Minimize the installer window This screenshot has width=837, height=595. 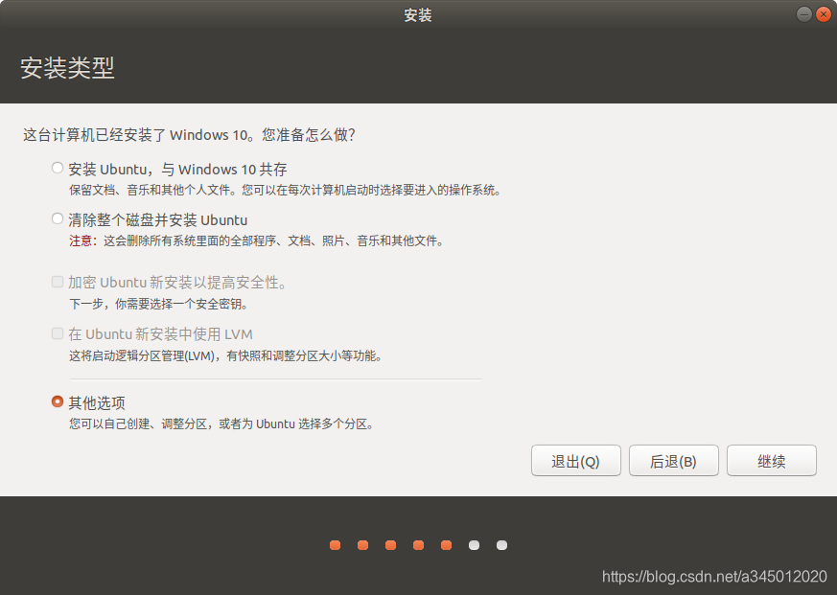tap(803, 14)
